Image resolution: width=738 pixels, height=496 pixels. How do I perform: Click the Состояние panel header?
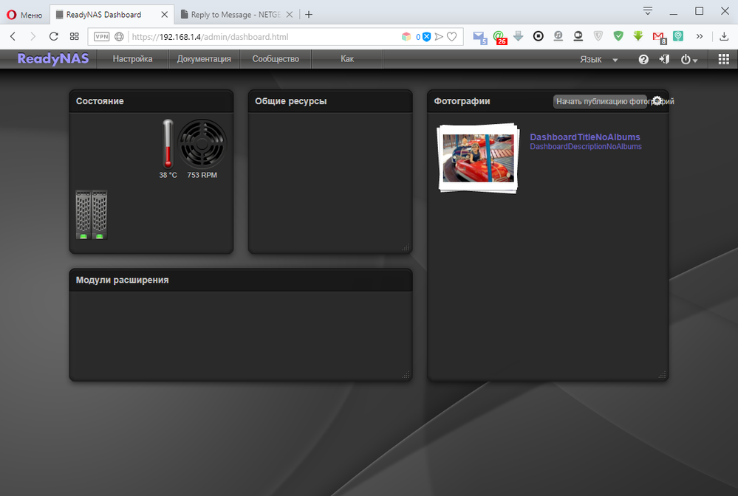[x=151, y=101]
